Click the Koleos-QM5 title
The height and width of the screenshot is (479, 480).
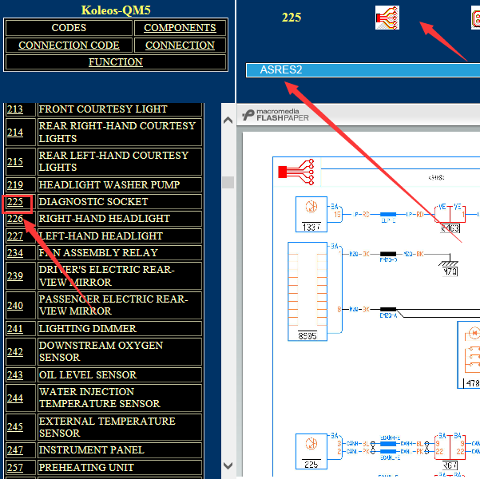click(116, 10)
